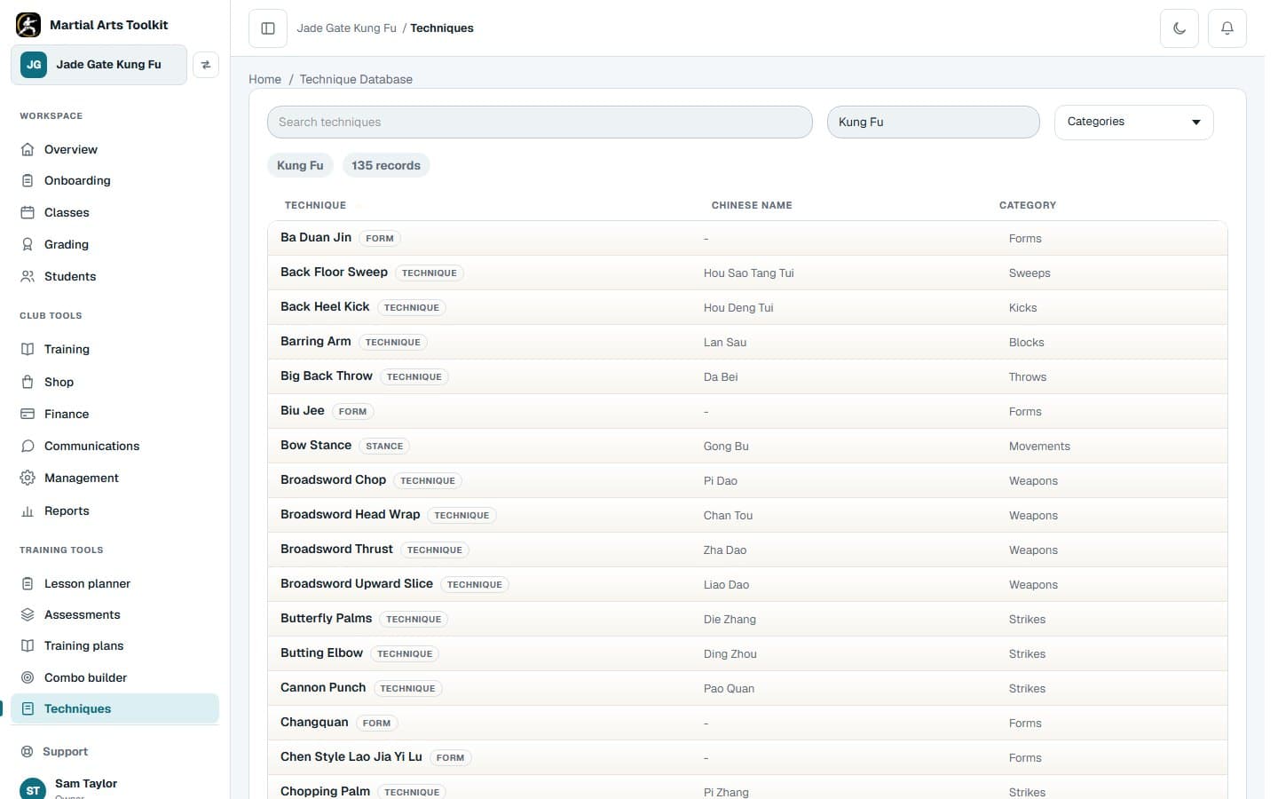
Task: Open the Butterfly Palms technique
Action: (747, 619)
